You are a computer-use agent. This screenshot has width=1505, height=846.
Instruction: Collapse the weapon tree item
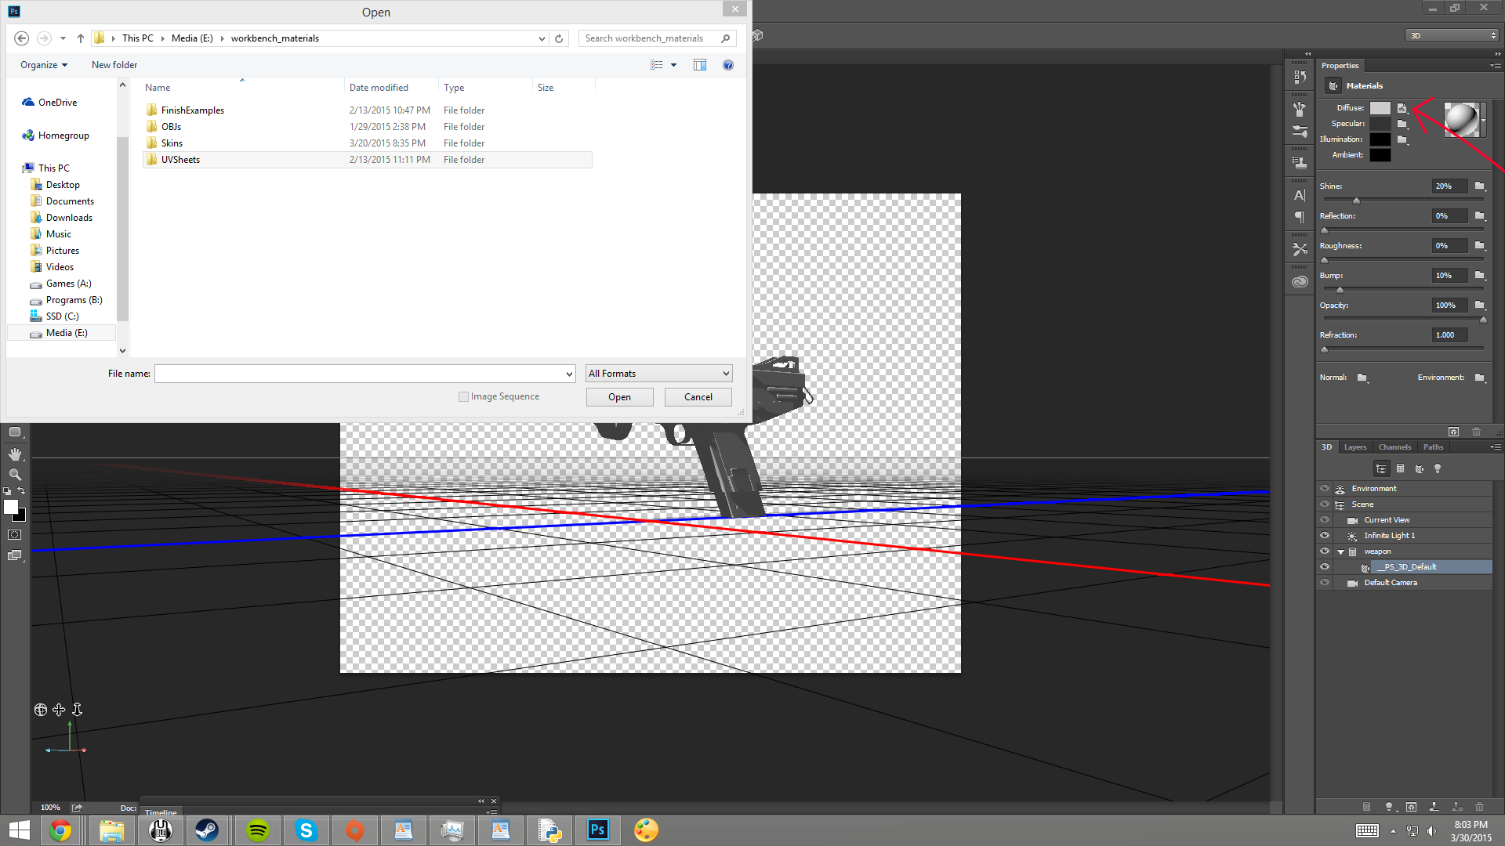pos(1340,551)
